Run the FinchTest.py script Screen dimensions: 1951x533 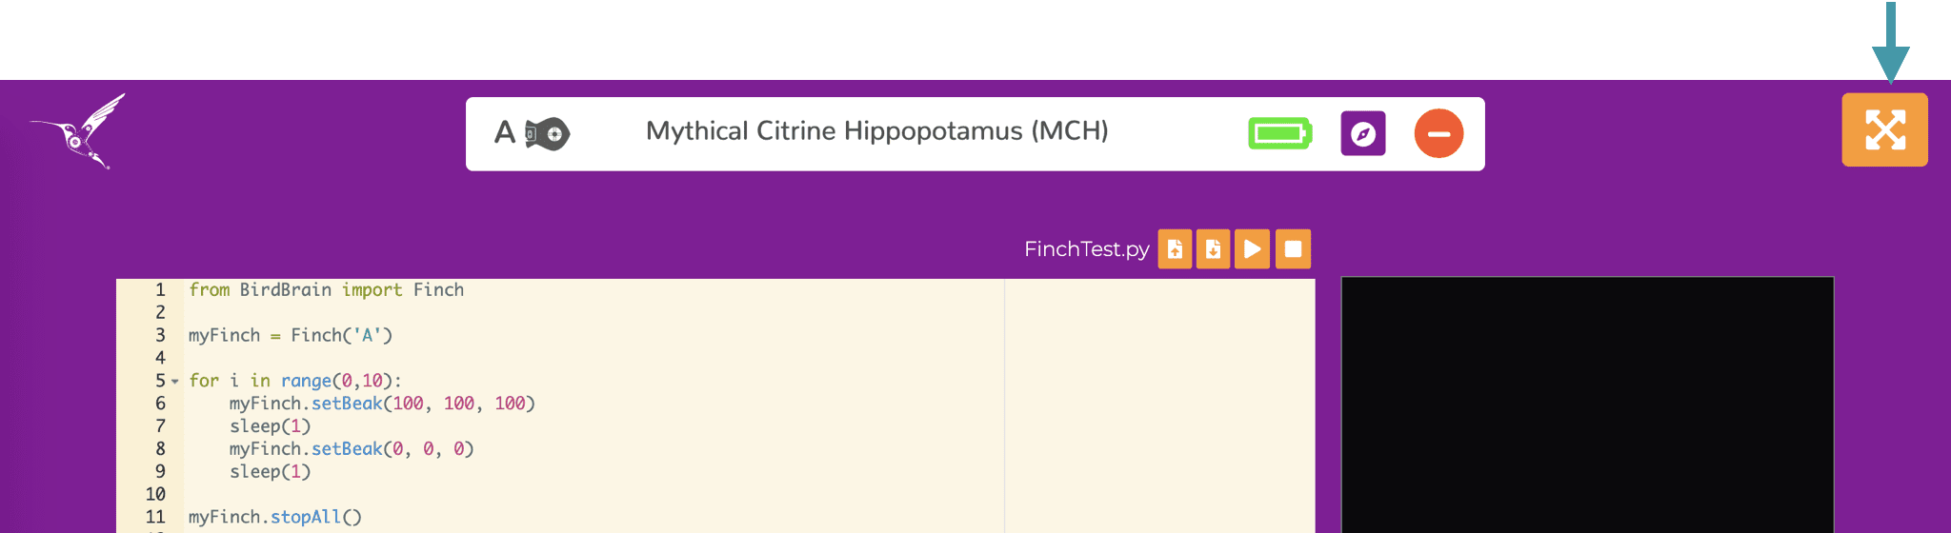coord(1252,249)
